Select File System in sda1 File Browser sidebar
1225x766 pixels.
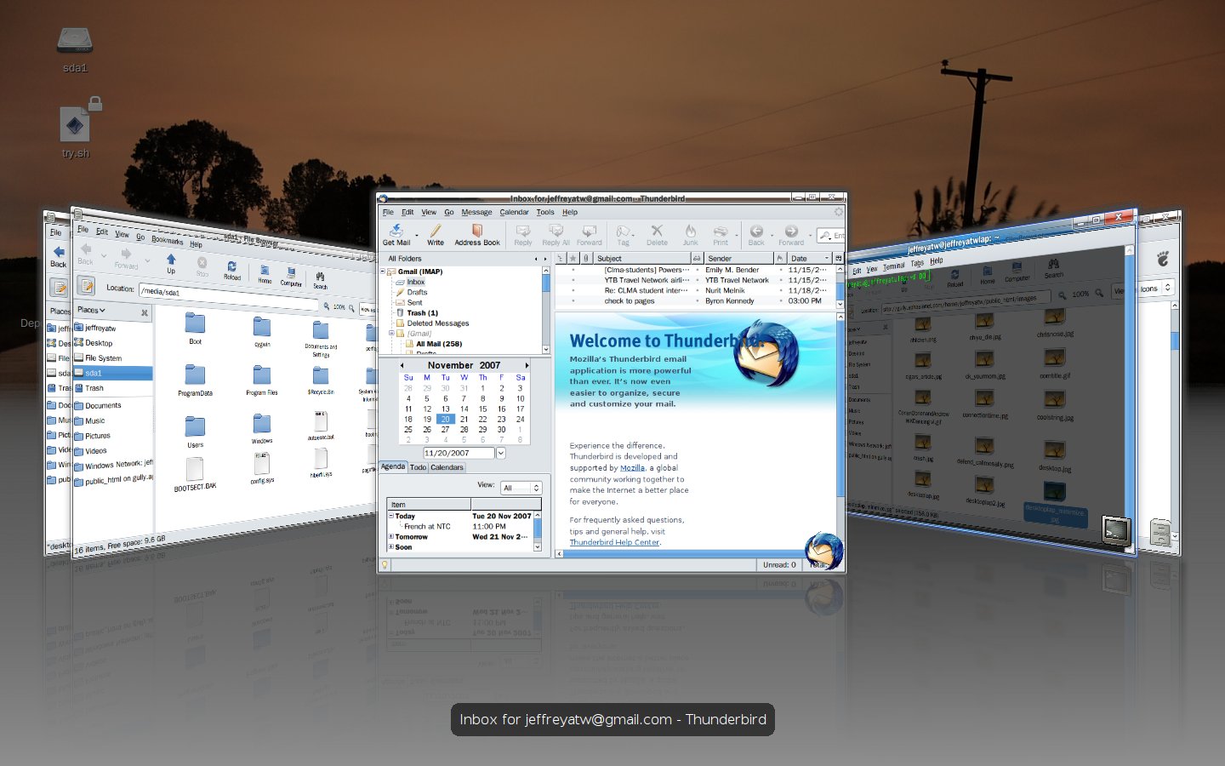coord(103,358)
